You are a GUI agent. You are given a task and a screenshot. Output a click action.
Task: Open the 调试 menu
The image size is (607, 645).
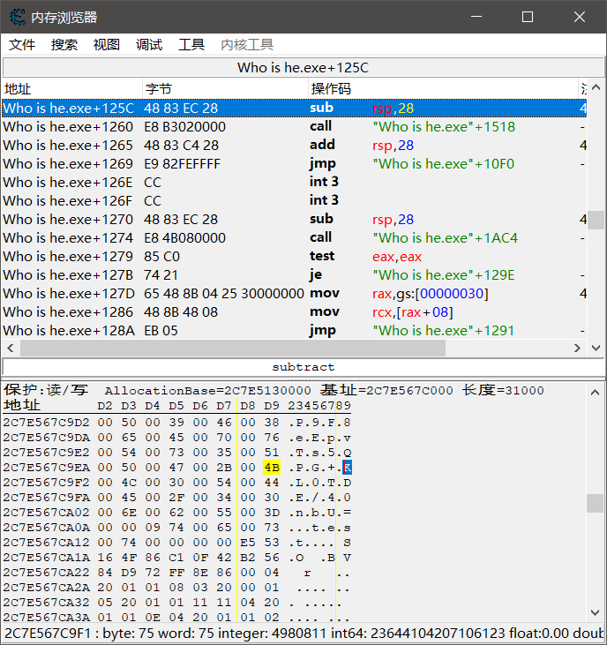coord(149,45)
